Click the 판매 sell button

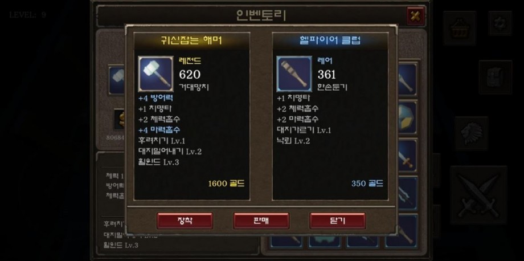[261, 221]
